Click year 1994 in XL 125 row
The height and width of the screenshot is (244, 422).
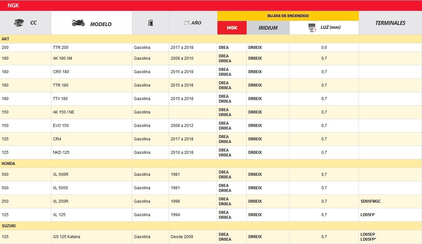point(175,215)
